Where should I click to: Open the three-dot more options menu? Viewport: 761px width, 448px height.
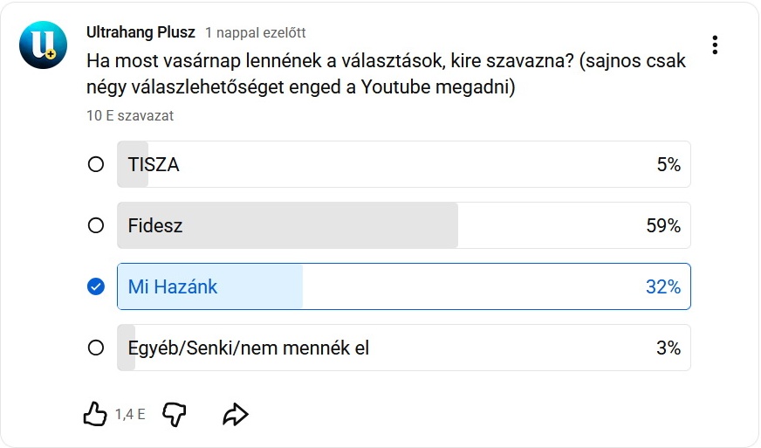coord(715,45)
